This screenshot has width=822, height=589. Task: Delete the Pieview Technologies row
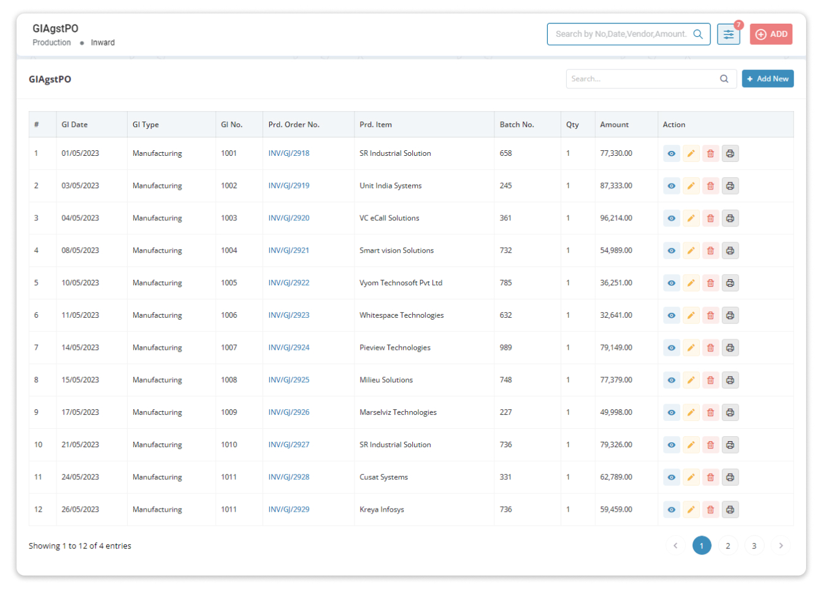tap(710, 348)
